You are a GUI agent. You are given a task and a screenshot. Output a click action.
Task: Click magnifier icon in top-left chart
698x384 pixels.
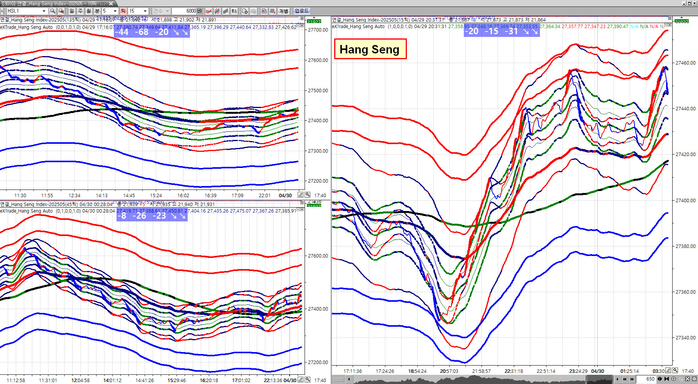307,195
